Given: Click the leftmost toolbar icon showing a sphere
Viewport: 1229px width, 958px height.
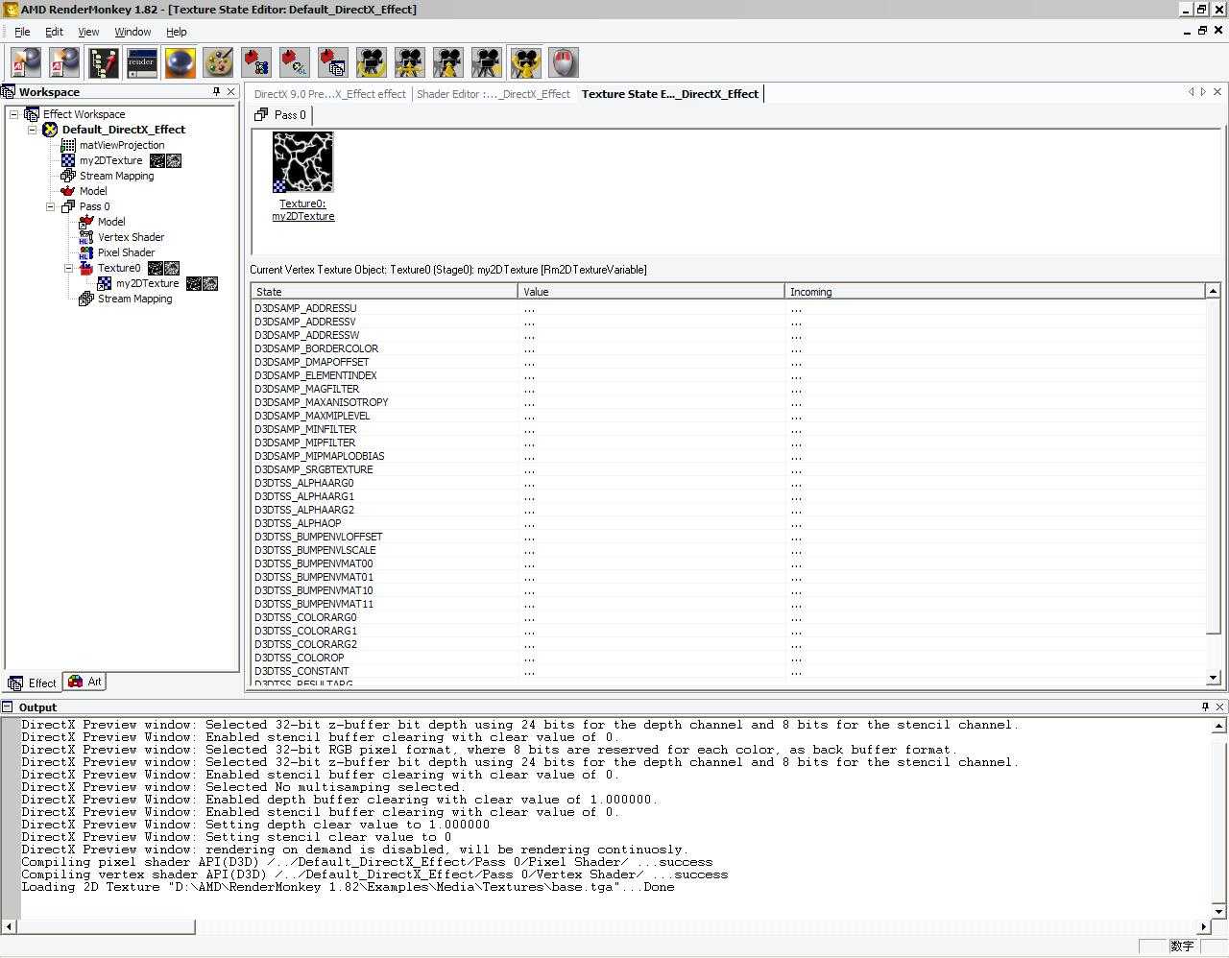Looking at the screenshot, I should point(26,62).
